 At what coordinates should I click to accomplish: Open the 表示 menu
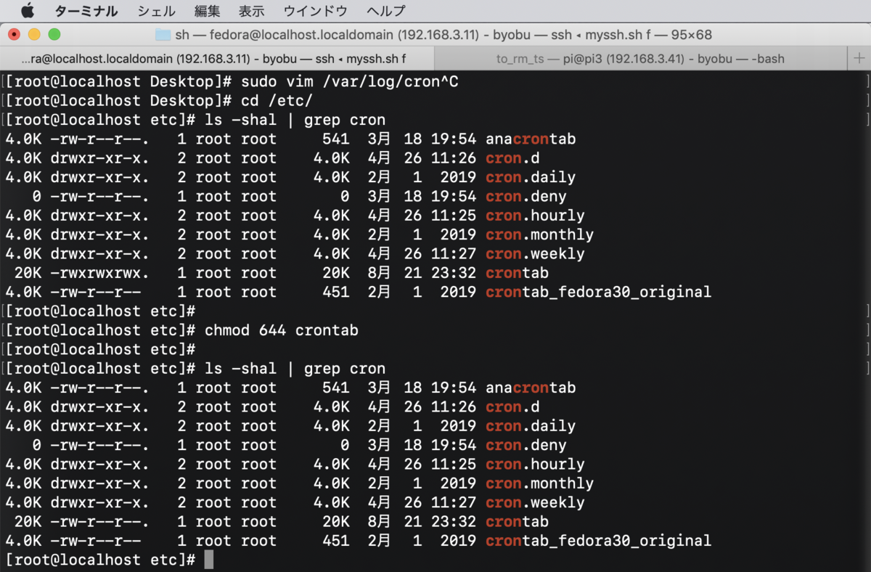click(251, 11)
